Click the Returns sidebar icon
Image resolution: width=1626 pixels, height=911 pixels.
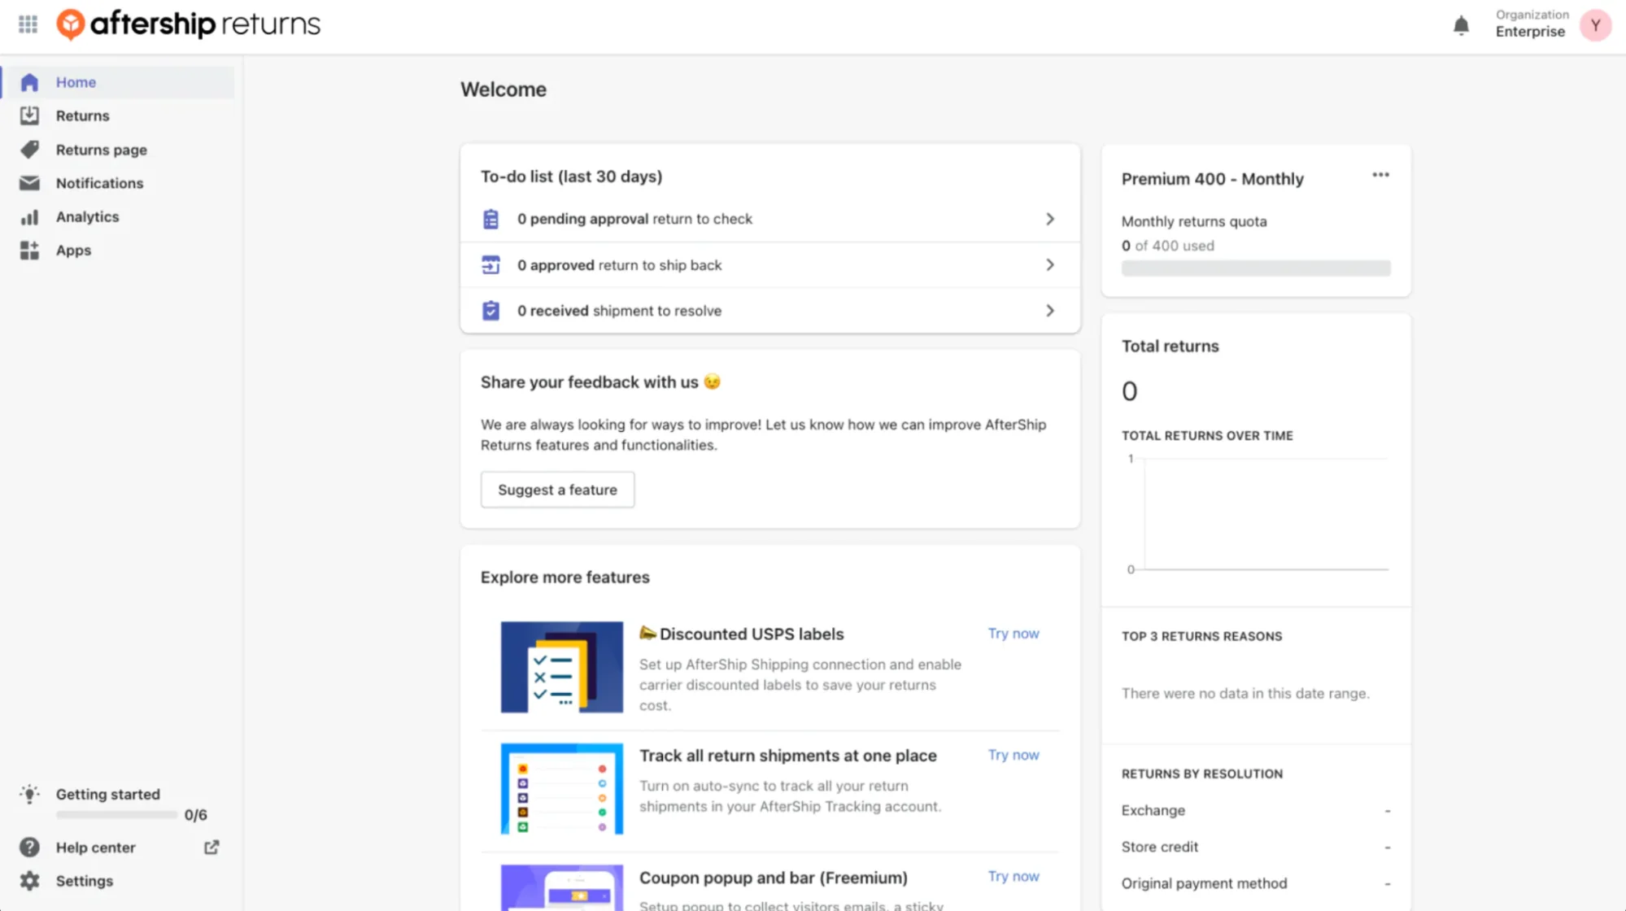pyautogui.click(x=29, y=116)
